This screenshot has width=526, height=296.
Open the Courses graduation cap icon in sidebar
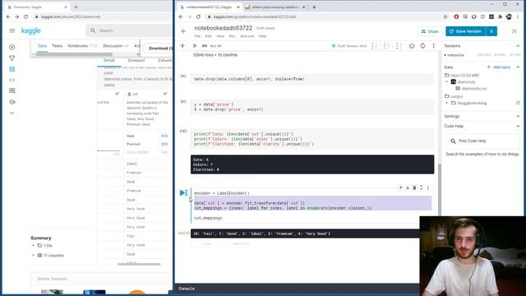[12, 102]
